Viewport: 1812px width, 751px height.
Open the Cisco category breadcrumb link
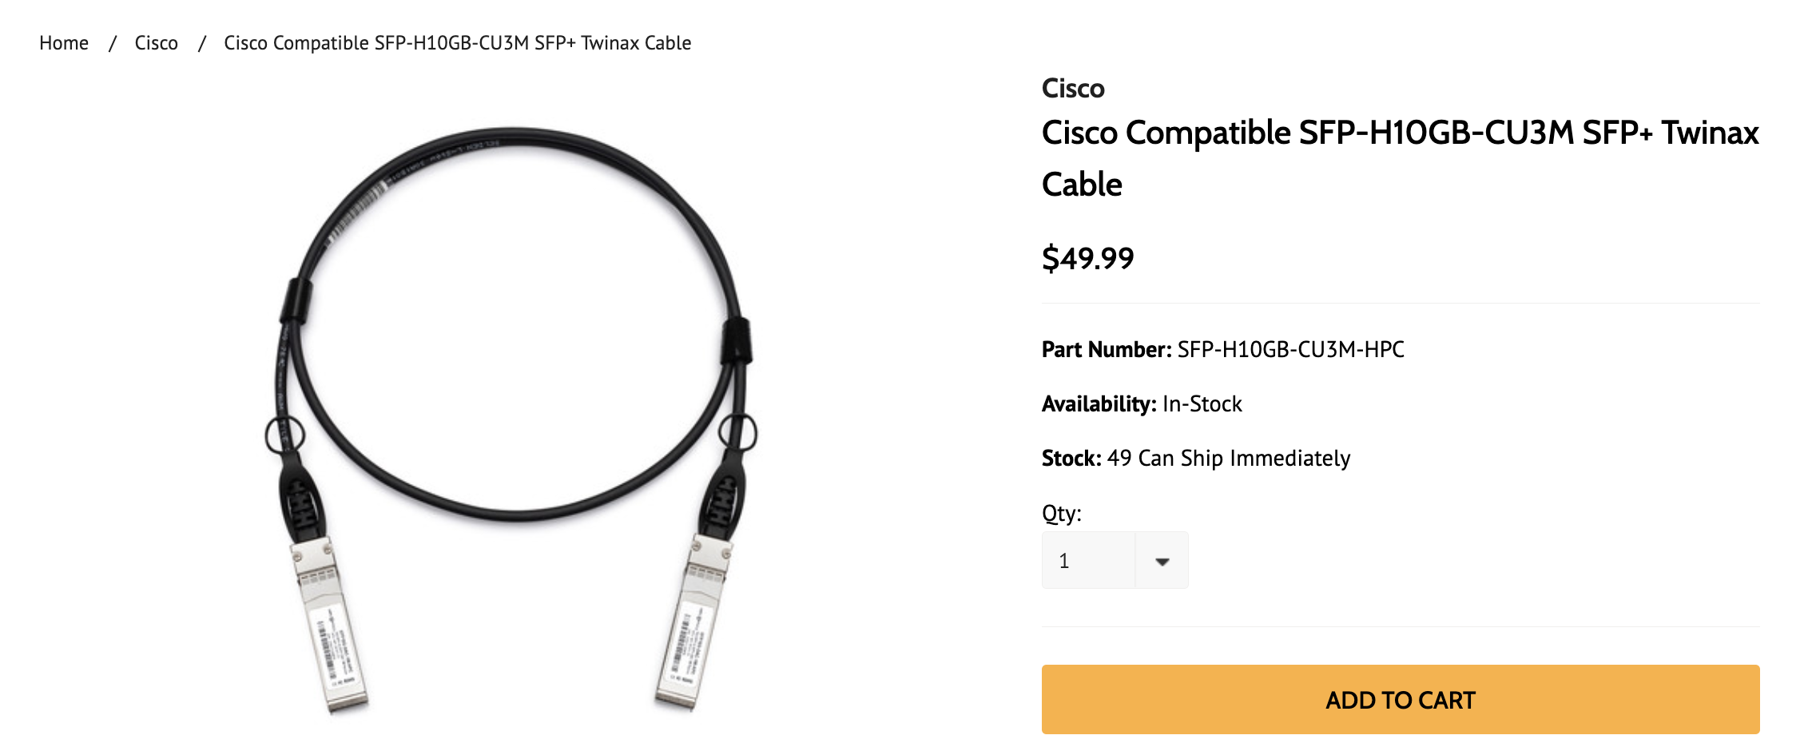[157, 42]
